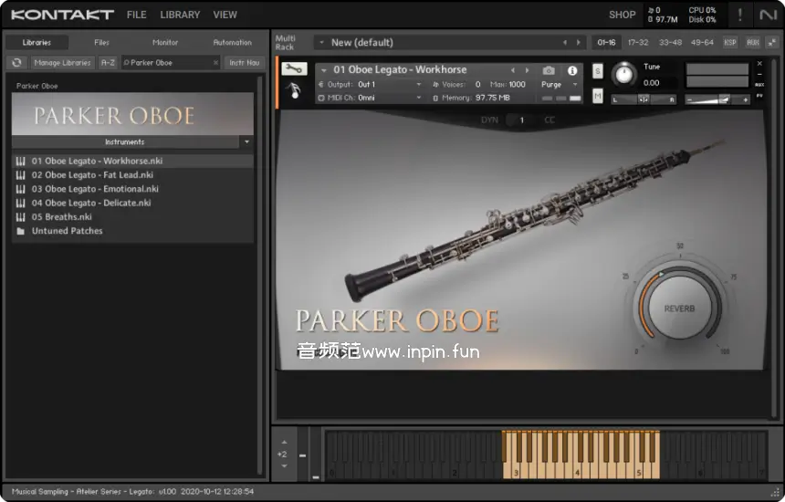This screenshot has height=502, width=785.
Task: Open the FILE menu
Action: (x=136, y=15)
